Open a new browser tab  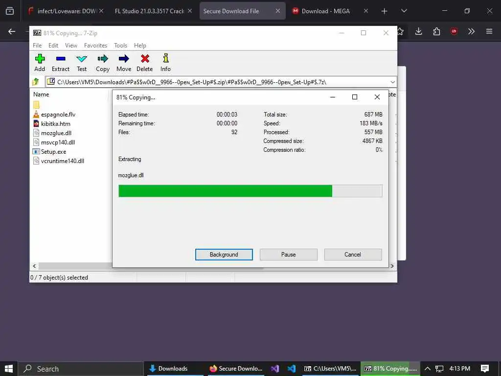(385, 11)
